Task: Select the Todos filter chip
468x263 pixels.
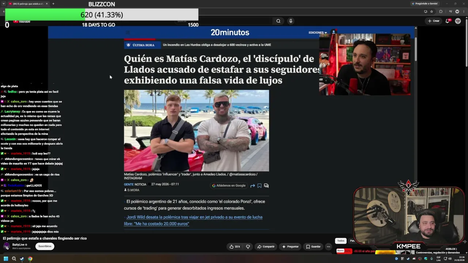Action: pyautogui.click(x=341, y=241)
